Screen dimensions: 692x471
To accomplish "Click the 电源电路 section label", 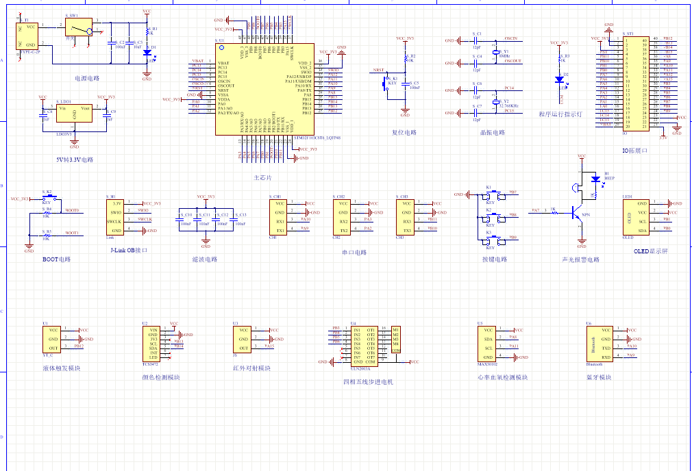I will coord(86,79).
